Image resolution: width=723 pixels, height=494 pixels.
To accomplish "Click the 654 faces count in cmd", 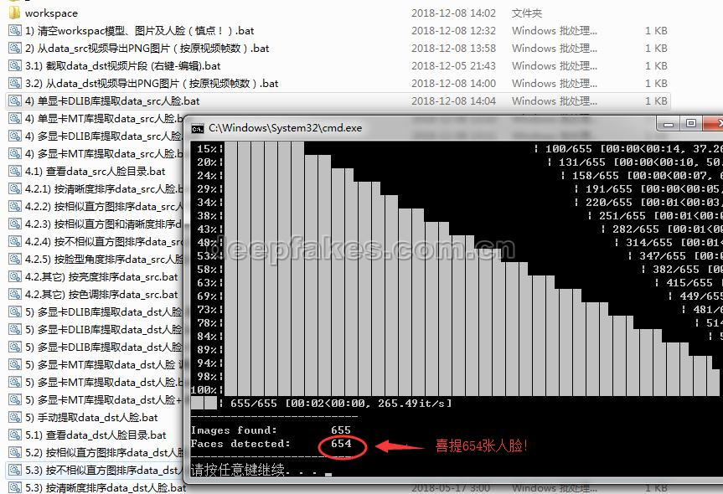I will (341, 443).
